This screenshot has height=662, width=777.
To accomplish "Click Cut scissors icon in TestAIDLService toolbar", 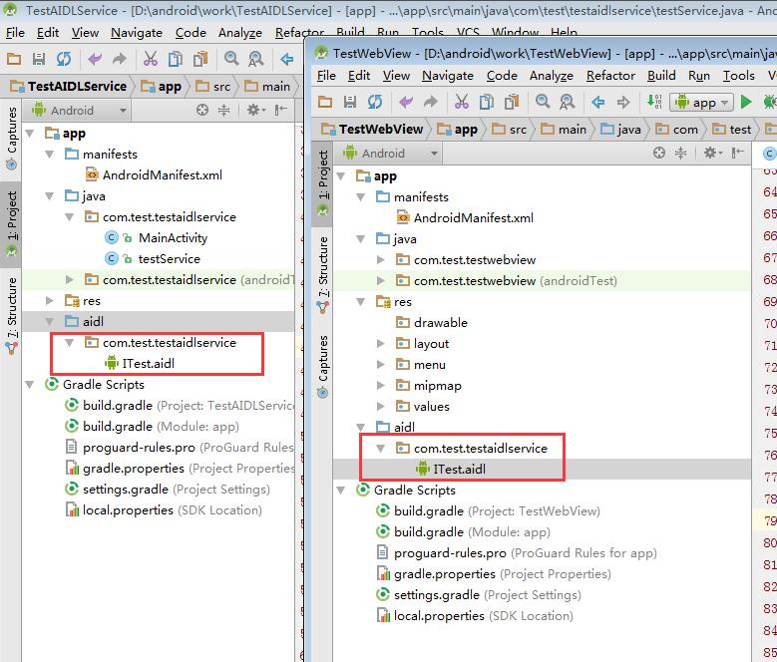I will (x=151, y=59).
